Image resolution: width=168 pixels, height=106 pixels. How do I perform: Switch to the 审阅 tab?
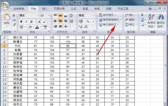97,9
